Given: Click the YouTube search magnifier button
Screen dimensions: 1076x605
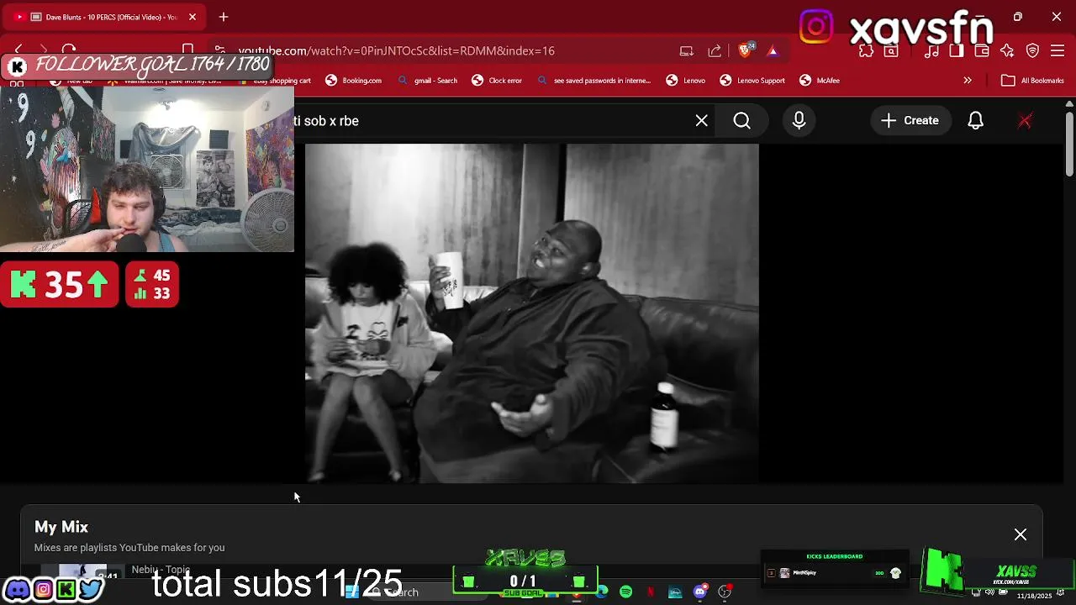Looking at the screenshot, I should pyautogui.click(x=742, y=121).
